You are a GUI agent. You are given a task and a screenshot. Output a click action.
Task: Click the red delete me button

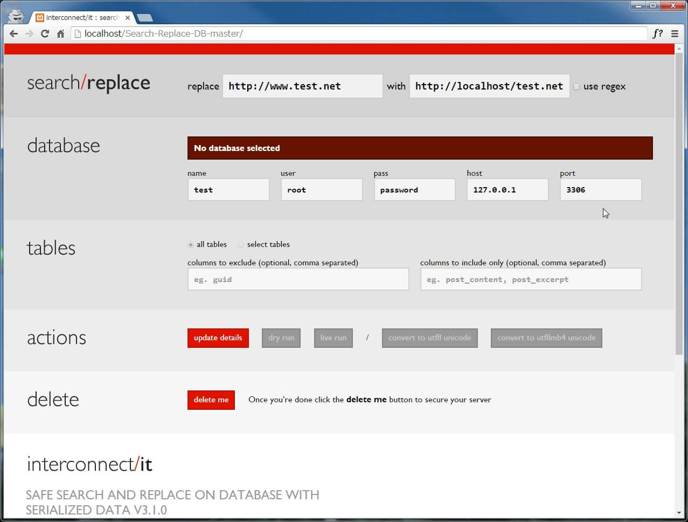coord(211,400)
